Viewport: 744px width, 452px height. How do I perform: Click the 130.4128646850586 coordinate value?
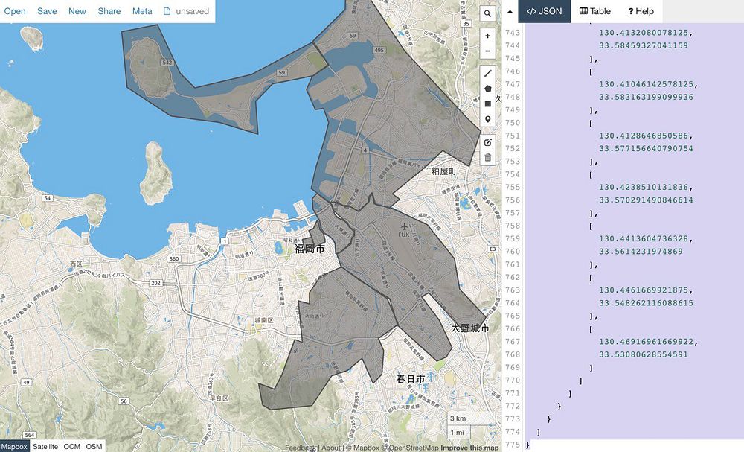[643, 136]
